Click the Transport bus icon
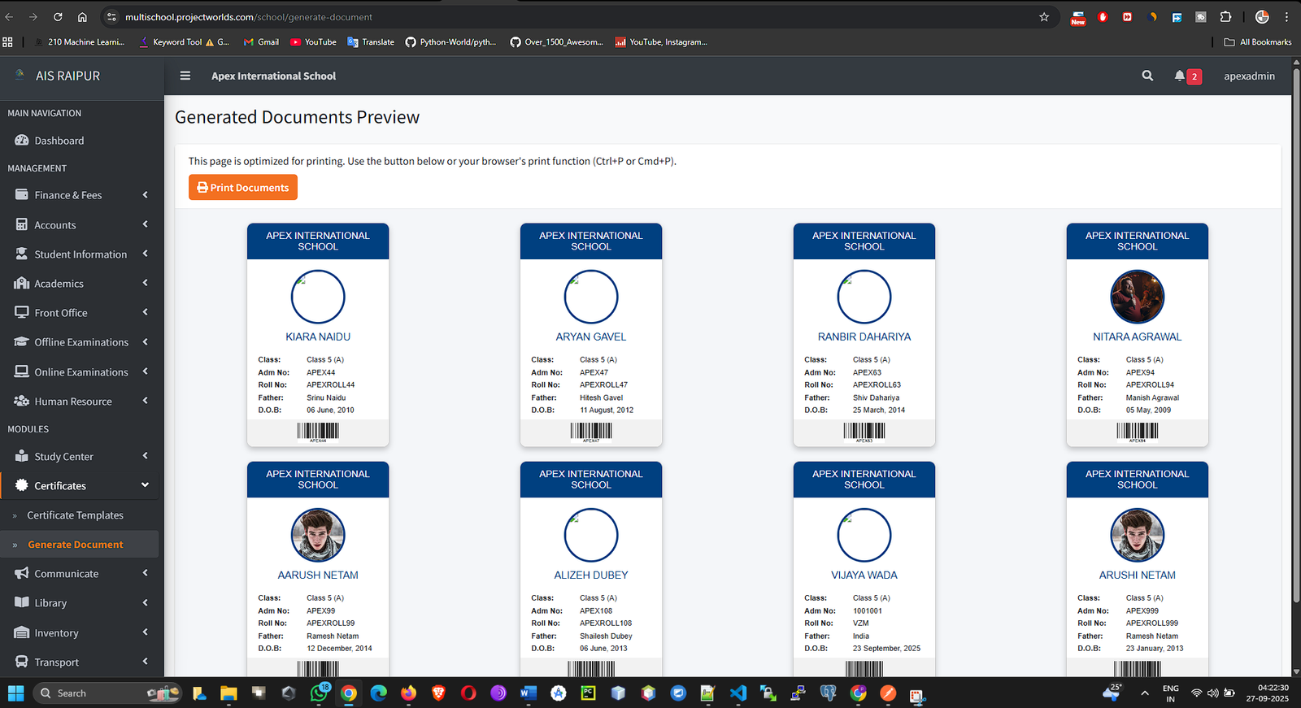 [22, 662]
